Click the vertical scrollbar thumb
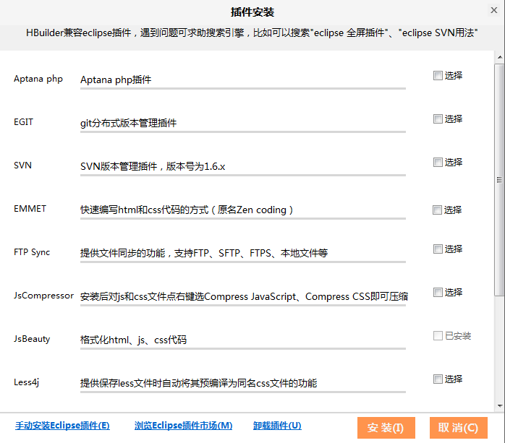The height and width of the screenshot is (443, 505). click(499, 179)
